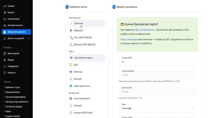Click the Поддержка headset icon
This screenshot has height=118, width=210.
(5, 66)
